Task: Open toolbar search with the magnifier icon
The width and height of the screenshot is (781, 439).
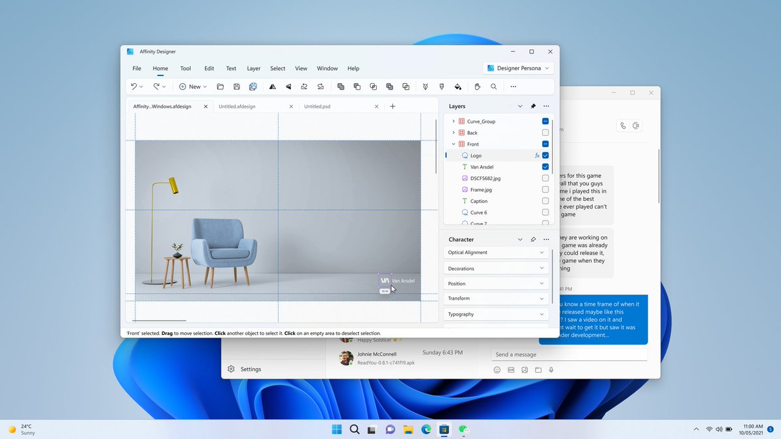Action: [495, 86]
